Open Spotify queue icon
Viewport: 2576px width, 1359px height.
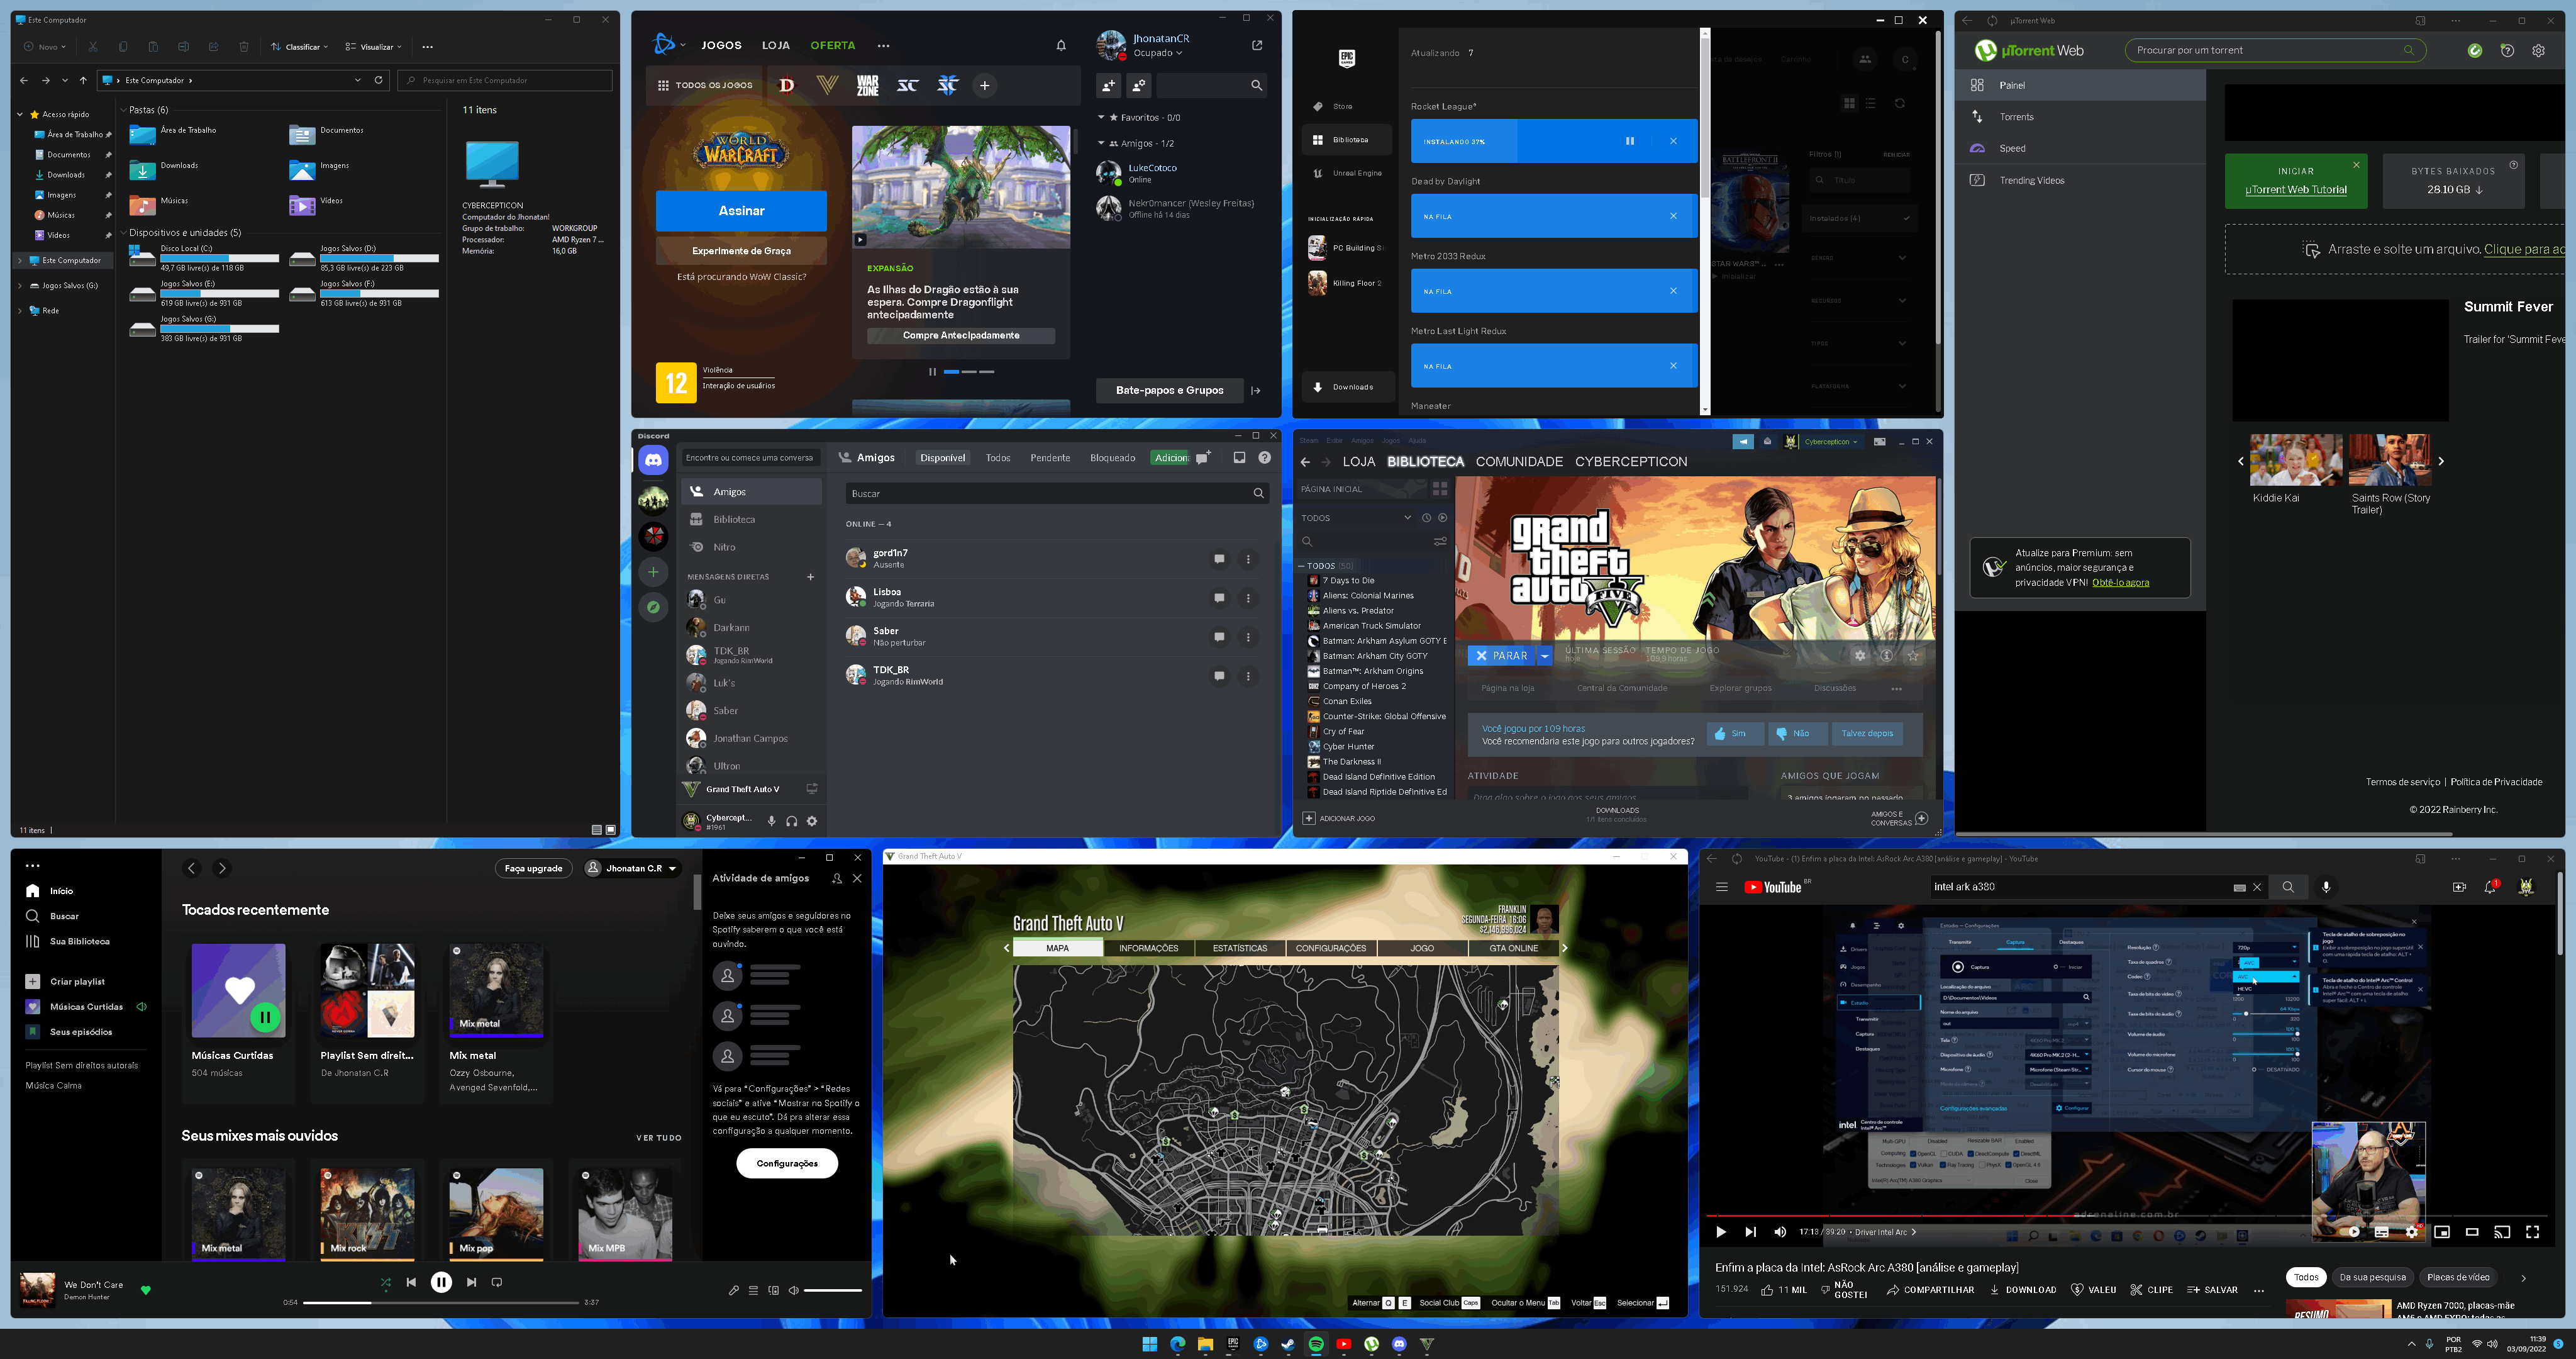753,1290
